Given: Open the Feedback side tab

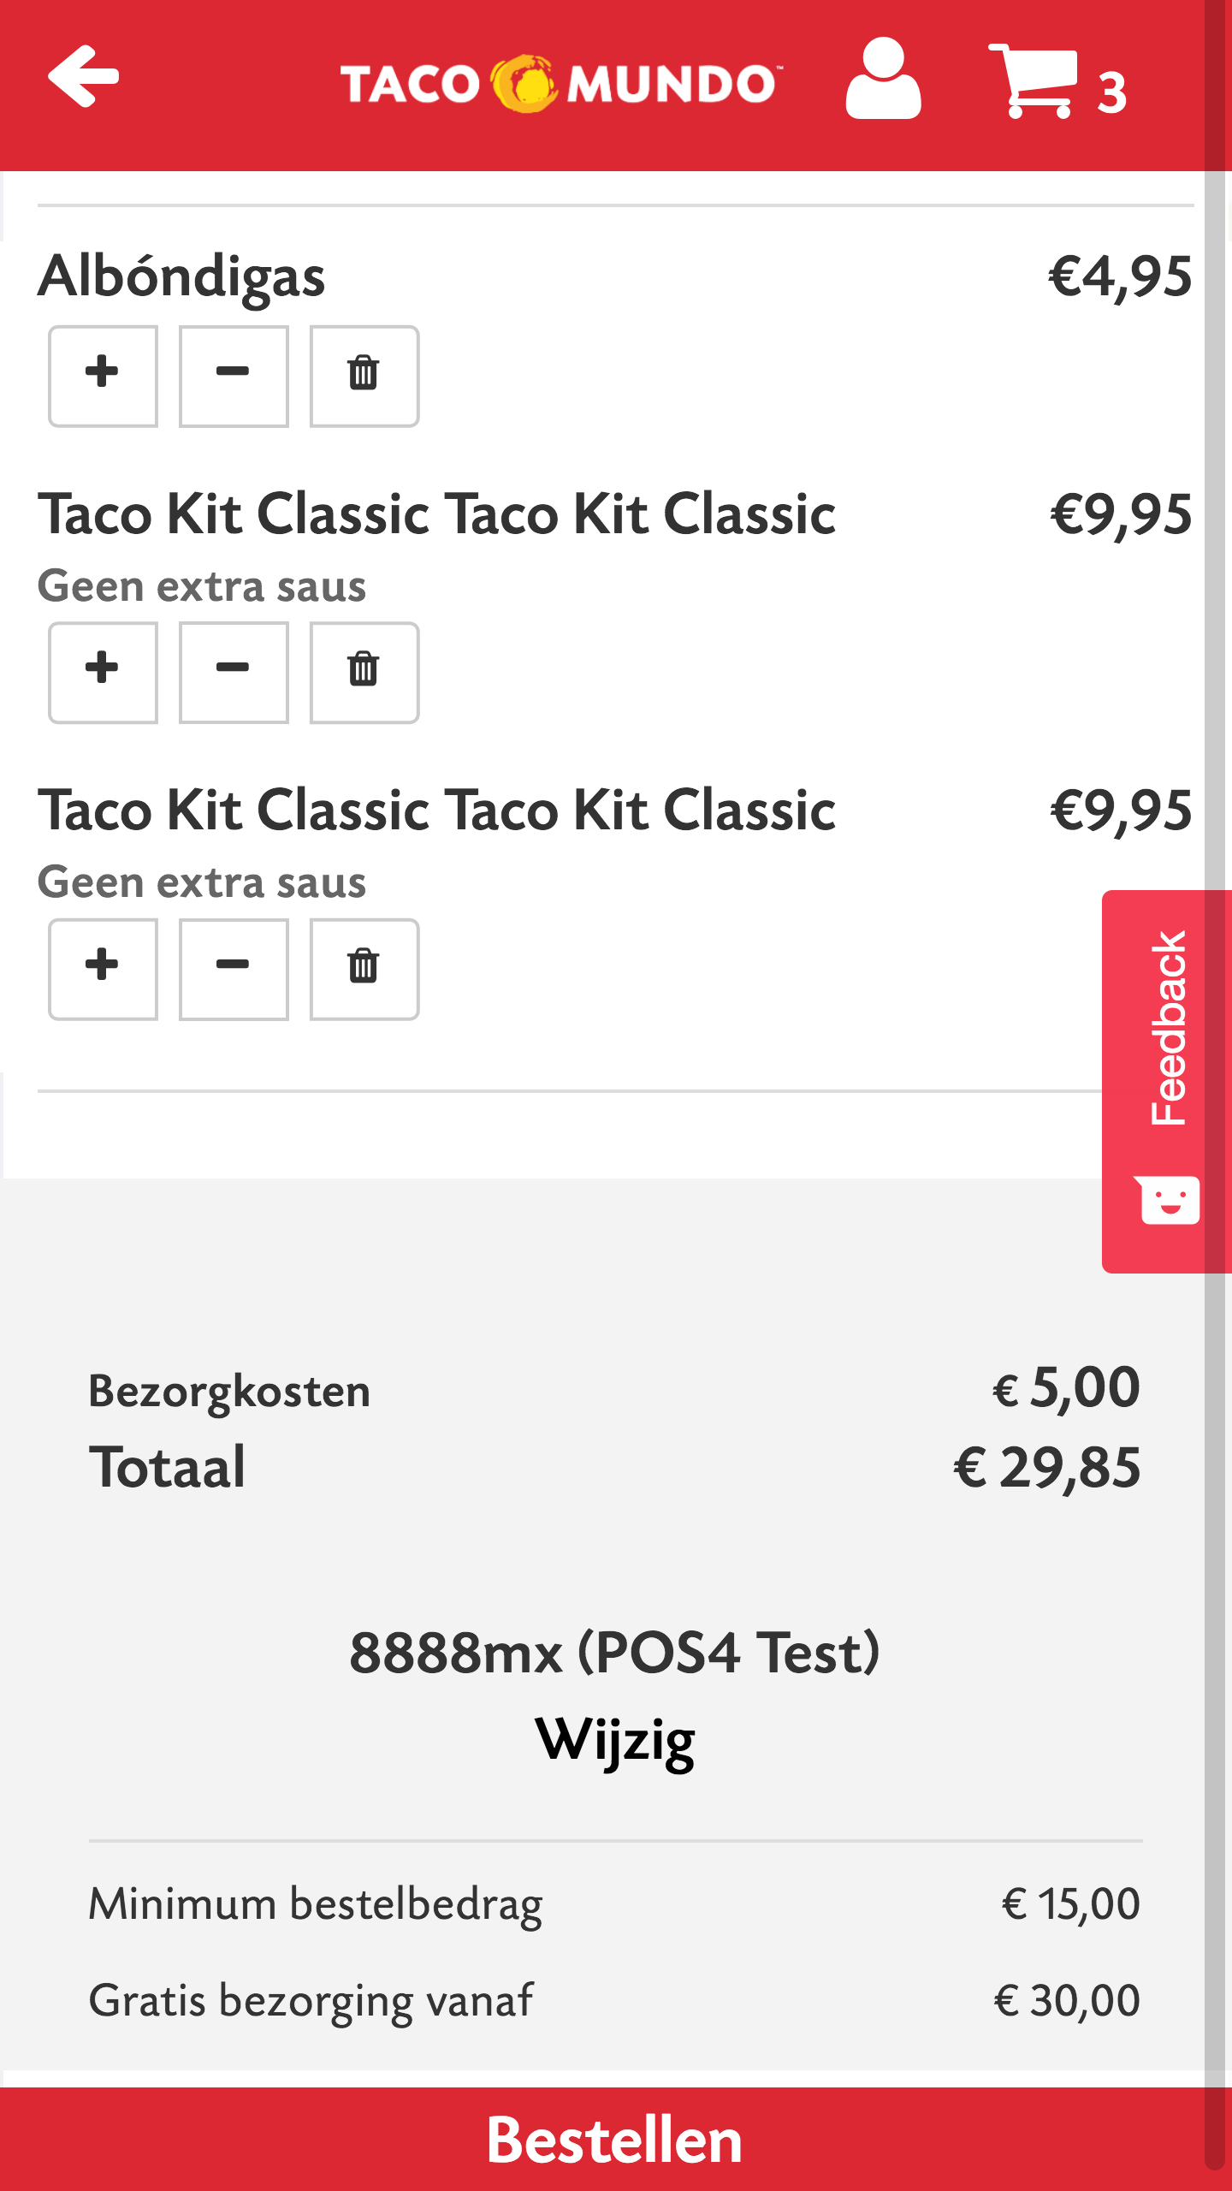Looking at the screenshot, I should (x=1168, y=1027).
